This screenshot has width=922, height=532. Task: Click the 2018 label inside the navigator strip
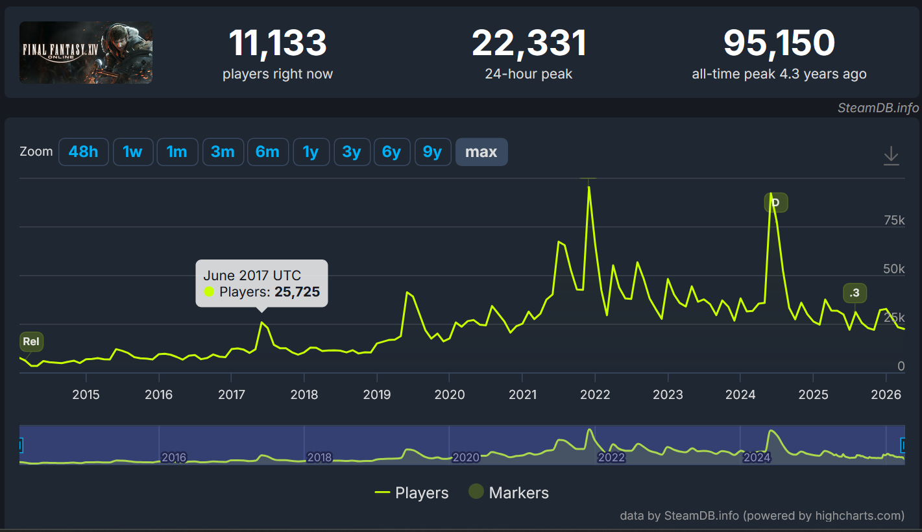(x=319, y=457)
